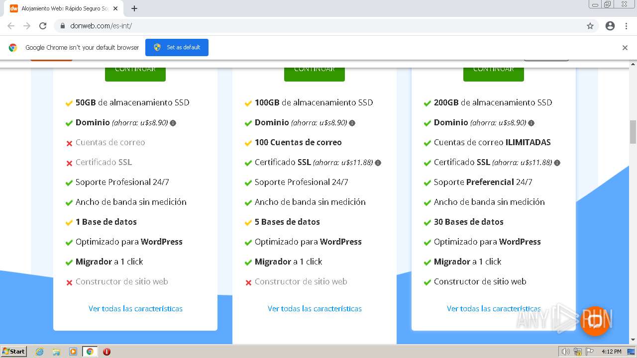Close the Alojamiento Web tab
Viewport: 637px width, 358px height.
pyautogui.click(x=115, y=8)
